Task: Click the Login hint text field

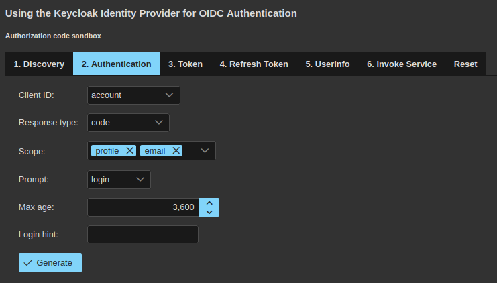Action: 143,235
